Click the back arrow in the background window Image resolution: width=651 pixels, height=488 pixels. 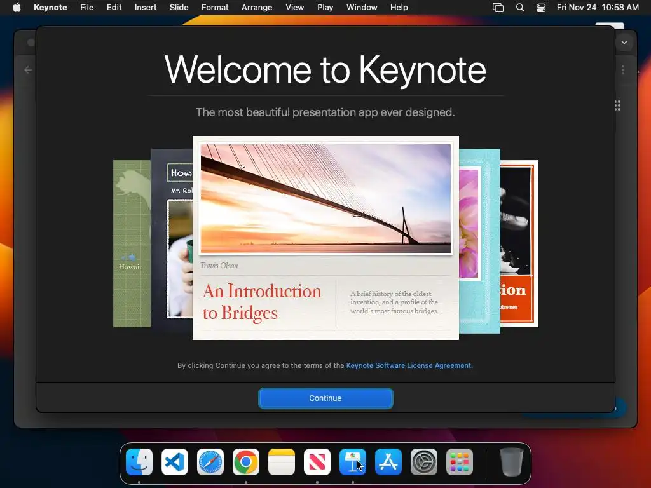point(28,70)
